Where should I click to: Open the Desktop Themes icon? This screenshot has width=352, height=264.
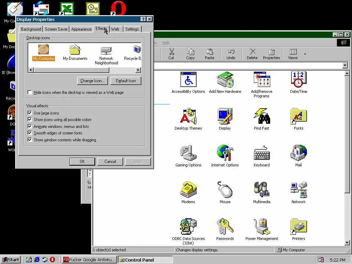tap(188, 119)
